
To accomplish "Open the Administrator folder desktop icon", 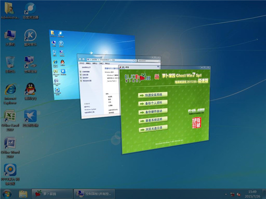I will click(x=10, y=10).
